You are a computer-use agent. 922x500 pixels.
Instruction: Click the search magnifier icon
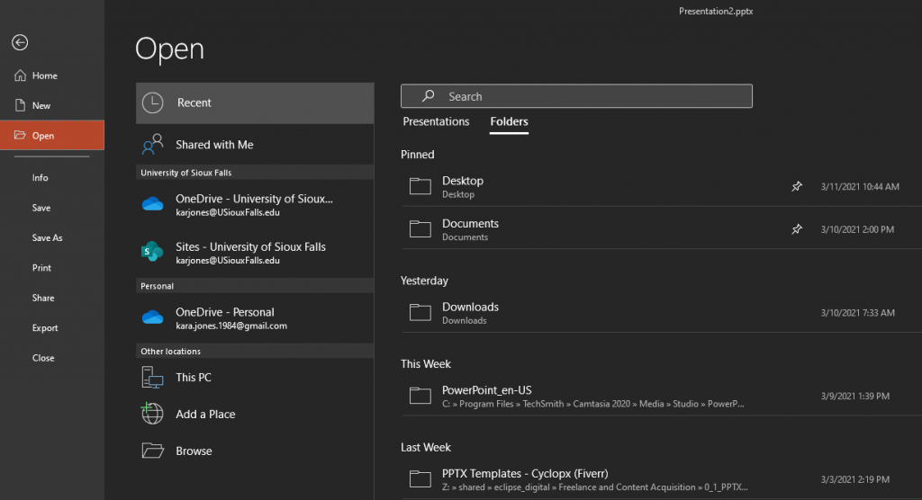click(x=428, y=95)
